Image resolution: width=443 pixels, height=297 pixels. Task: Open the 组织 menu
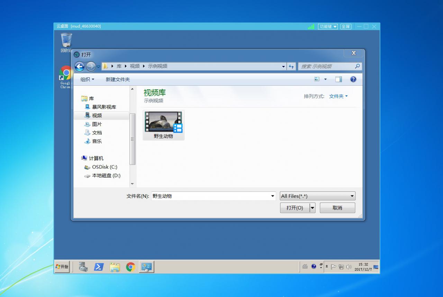pos(87,79)
